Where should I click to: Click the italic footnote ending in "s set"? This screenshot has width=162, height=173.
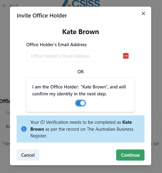tap(155, 144)
